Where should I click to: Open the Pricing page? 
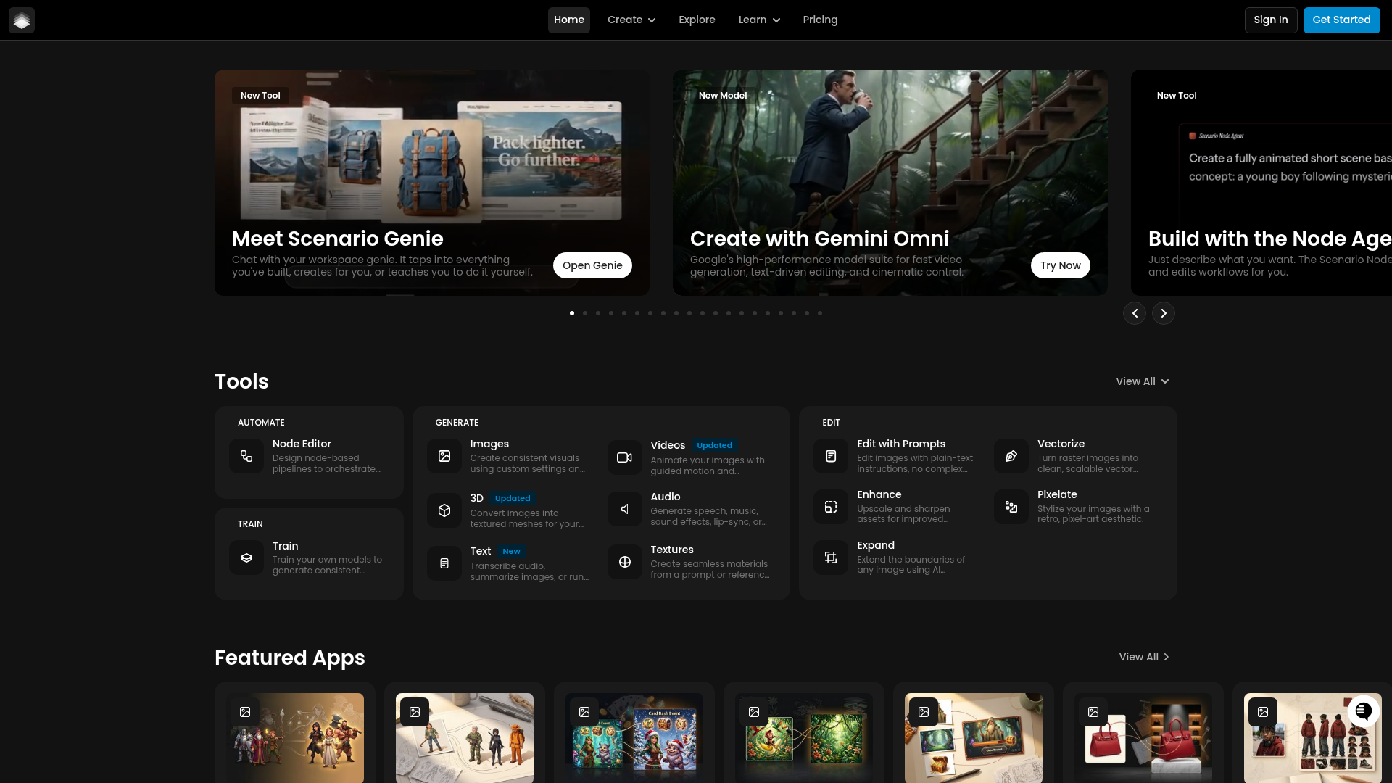point(820,20)
